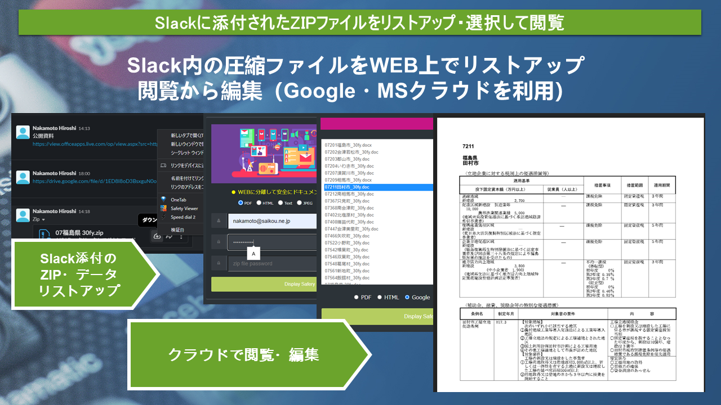Click the lock icon beside the masked password field

[219, 242]
